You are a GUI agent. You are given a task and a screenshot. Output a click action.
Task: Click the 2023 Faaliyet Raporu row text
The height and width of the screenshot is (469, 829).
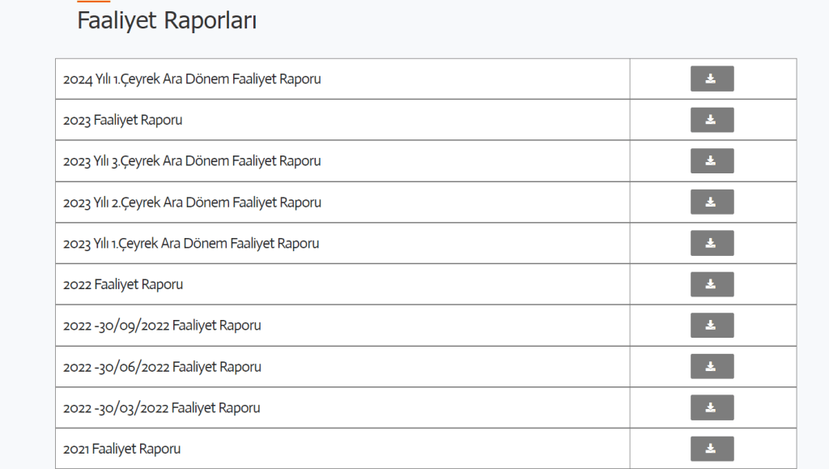pos(122,121)
